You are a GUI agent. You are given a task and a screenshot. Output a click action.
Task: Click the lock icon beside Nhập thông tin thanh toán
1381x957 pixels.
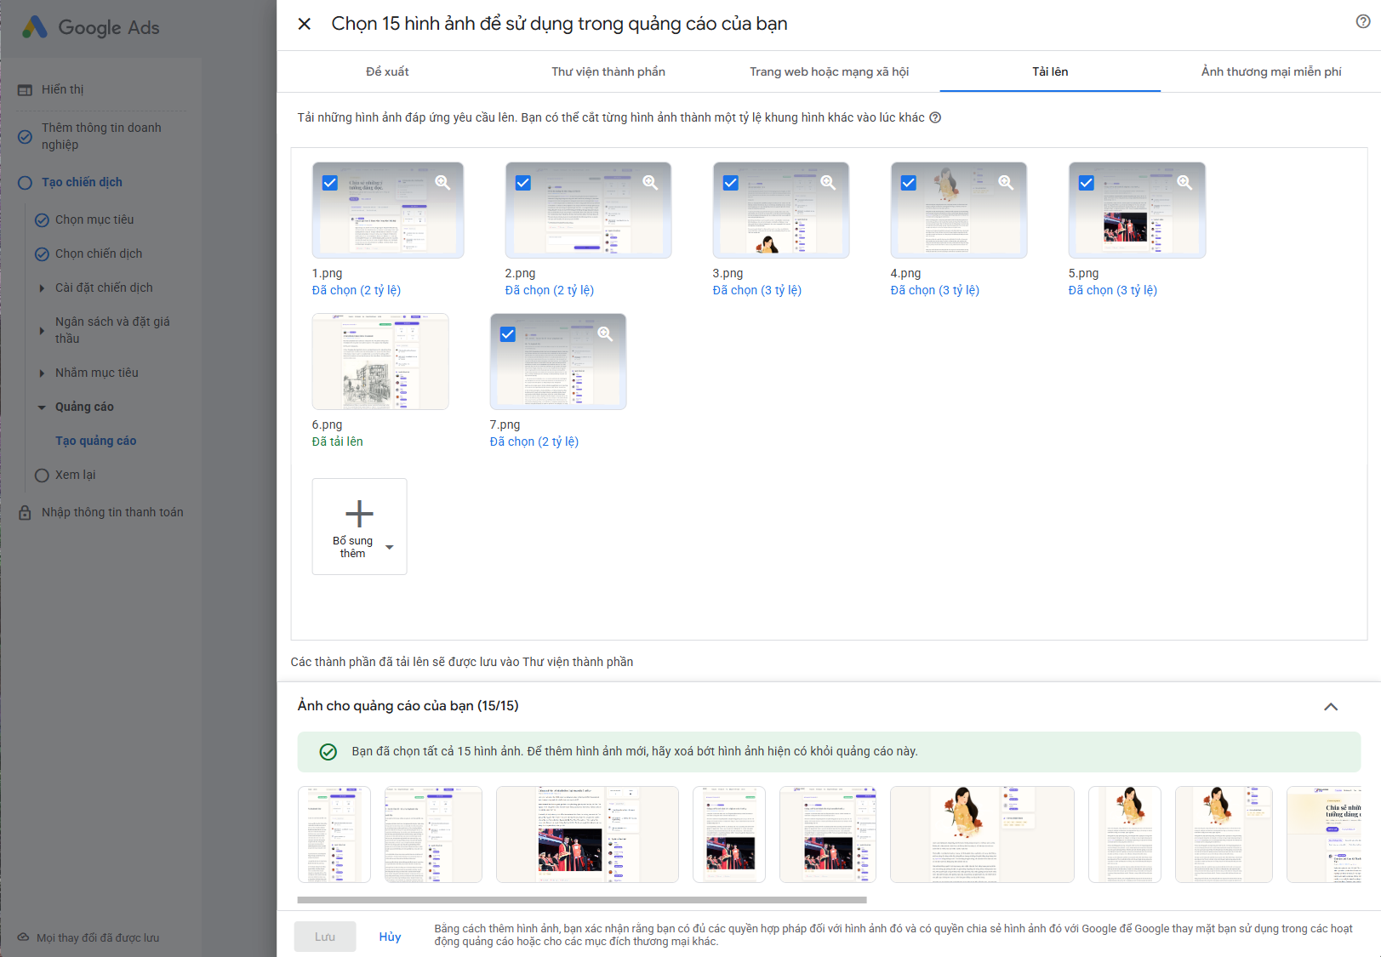coord(26,512)
